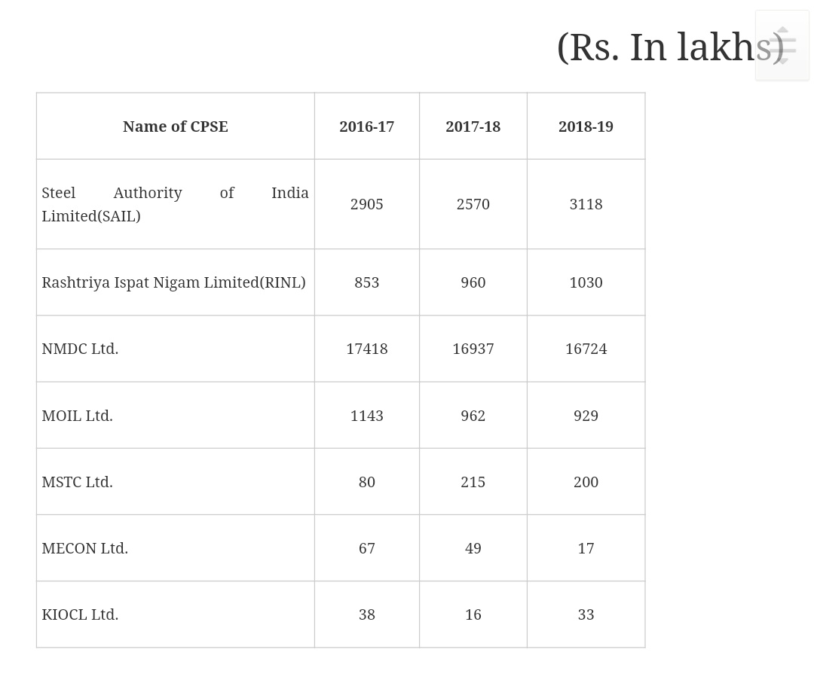Image resolution: width=814 pixels, height=680 pixels.
Task: Click the Steel Authority of India Limited(SAIL) cell
Action: 175,204
